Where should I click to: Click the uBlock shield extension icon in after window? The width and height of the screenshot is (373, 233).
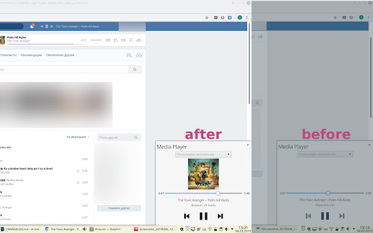223,17
